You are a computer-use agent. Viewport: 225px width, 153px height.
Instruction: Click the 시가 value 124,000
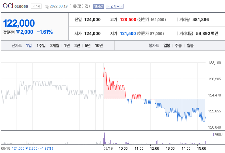pyautogui.click(x=92, y=33)
